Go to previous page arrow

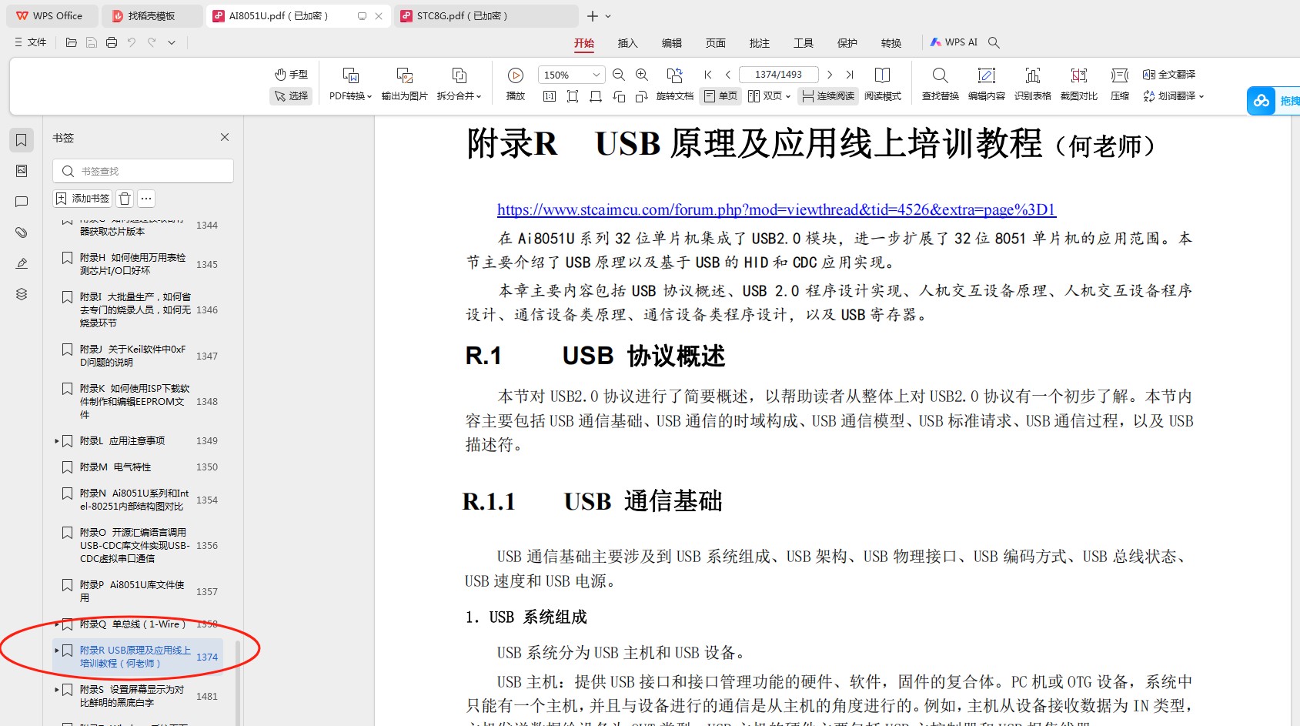point(728,75)
